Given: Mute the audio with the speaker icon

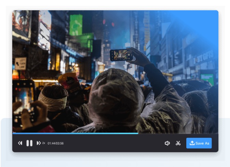Looking at the screenshot, I should point(167,143).
